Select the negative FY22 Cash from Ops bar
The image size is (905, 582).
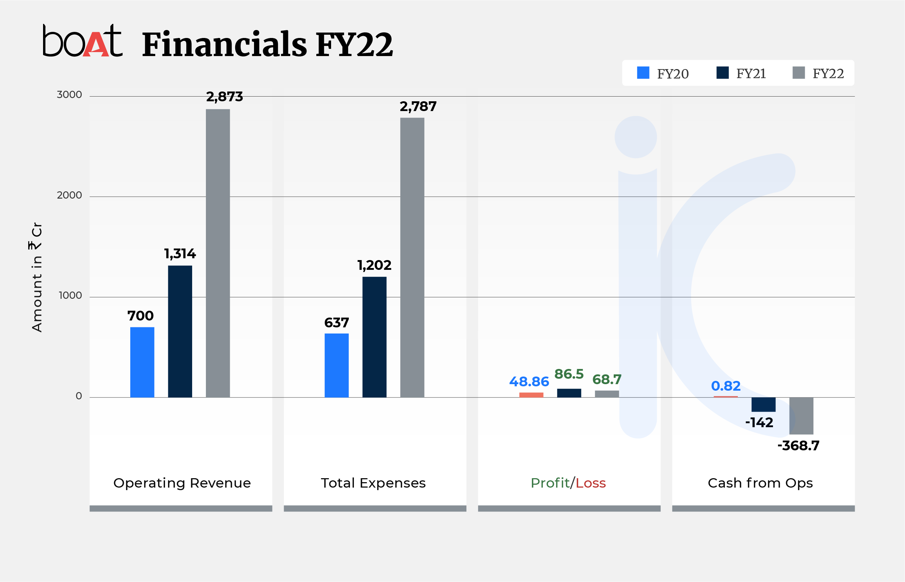coord(801,416)
